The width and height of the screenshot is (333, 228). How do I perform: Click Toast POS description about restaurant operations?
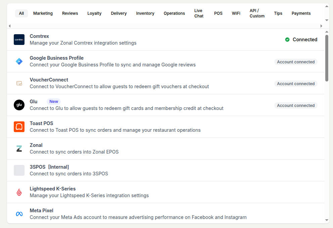coord(115,130)
